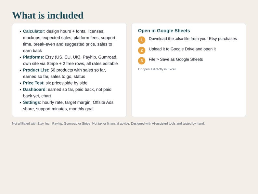Click the 'earn back' line
258x194 pixels.
click(32, 50)
